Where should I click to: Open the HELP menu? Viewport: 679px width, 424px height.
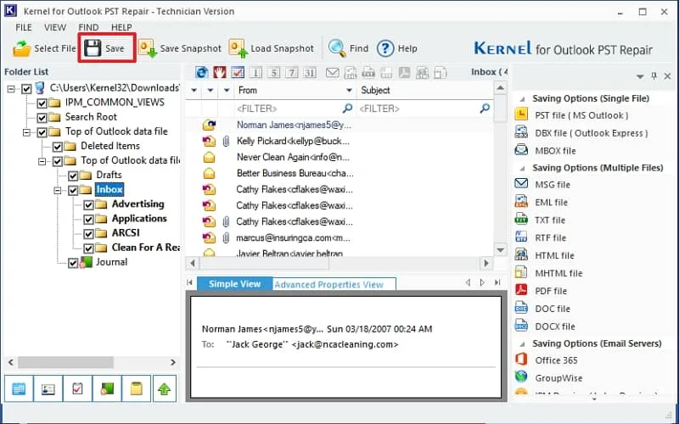[x=121, y=27]
